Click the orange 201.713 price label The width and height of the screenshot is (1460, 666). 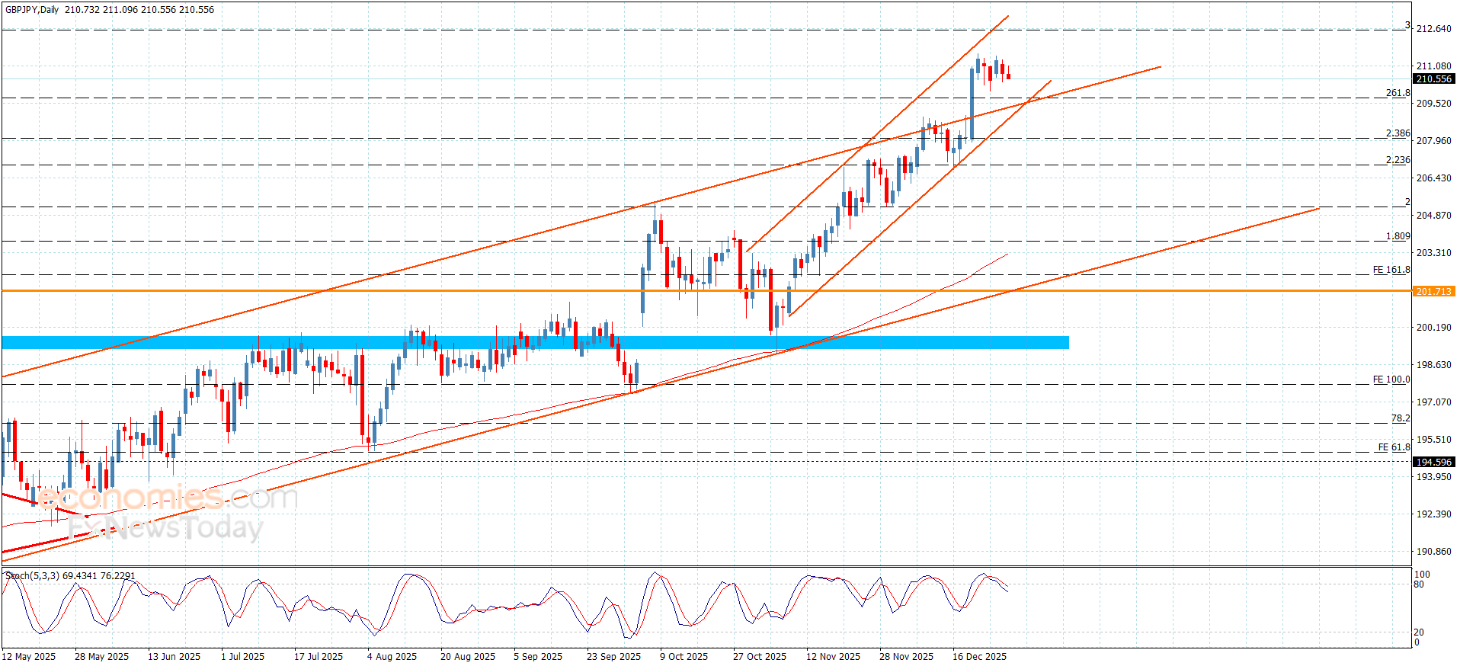click(1433, 291)
